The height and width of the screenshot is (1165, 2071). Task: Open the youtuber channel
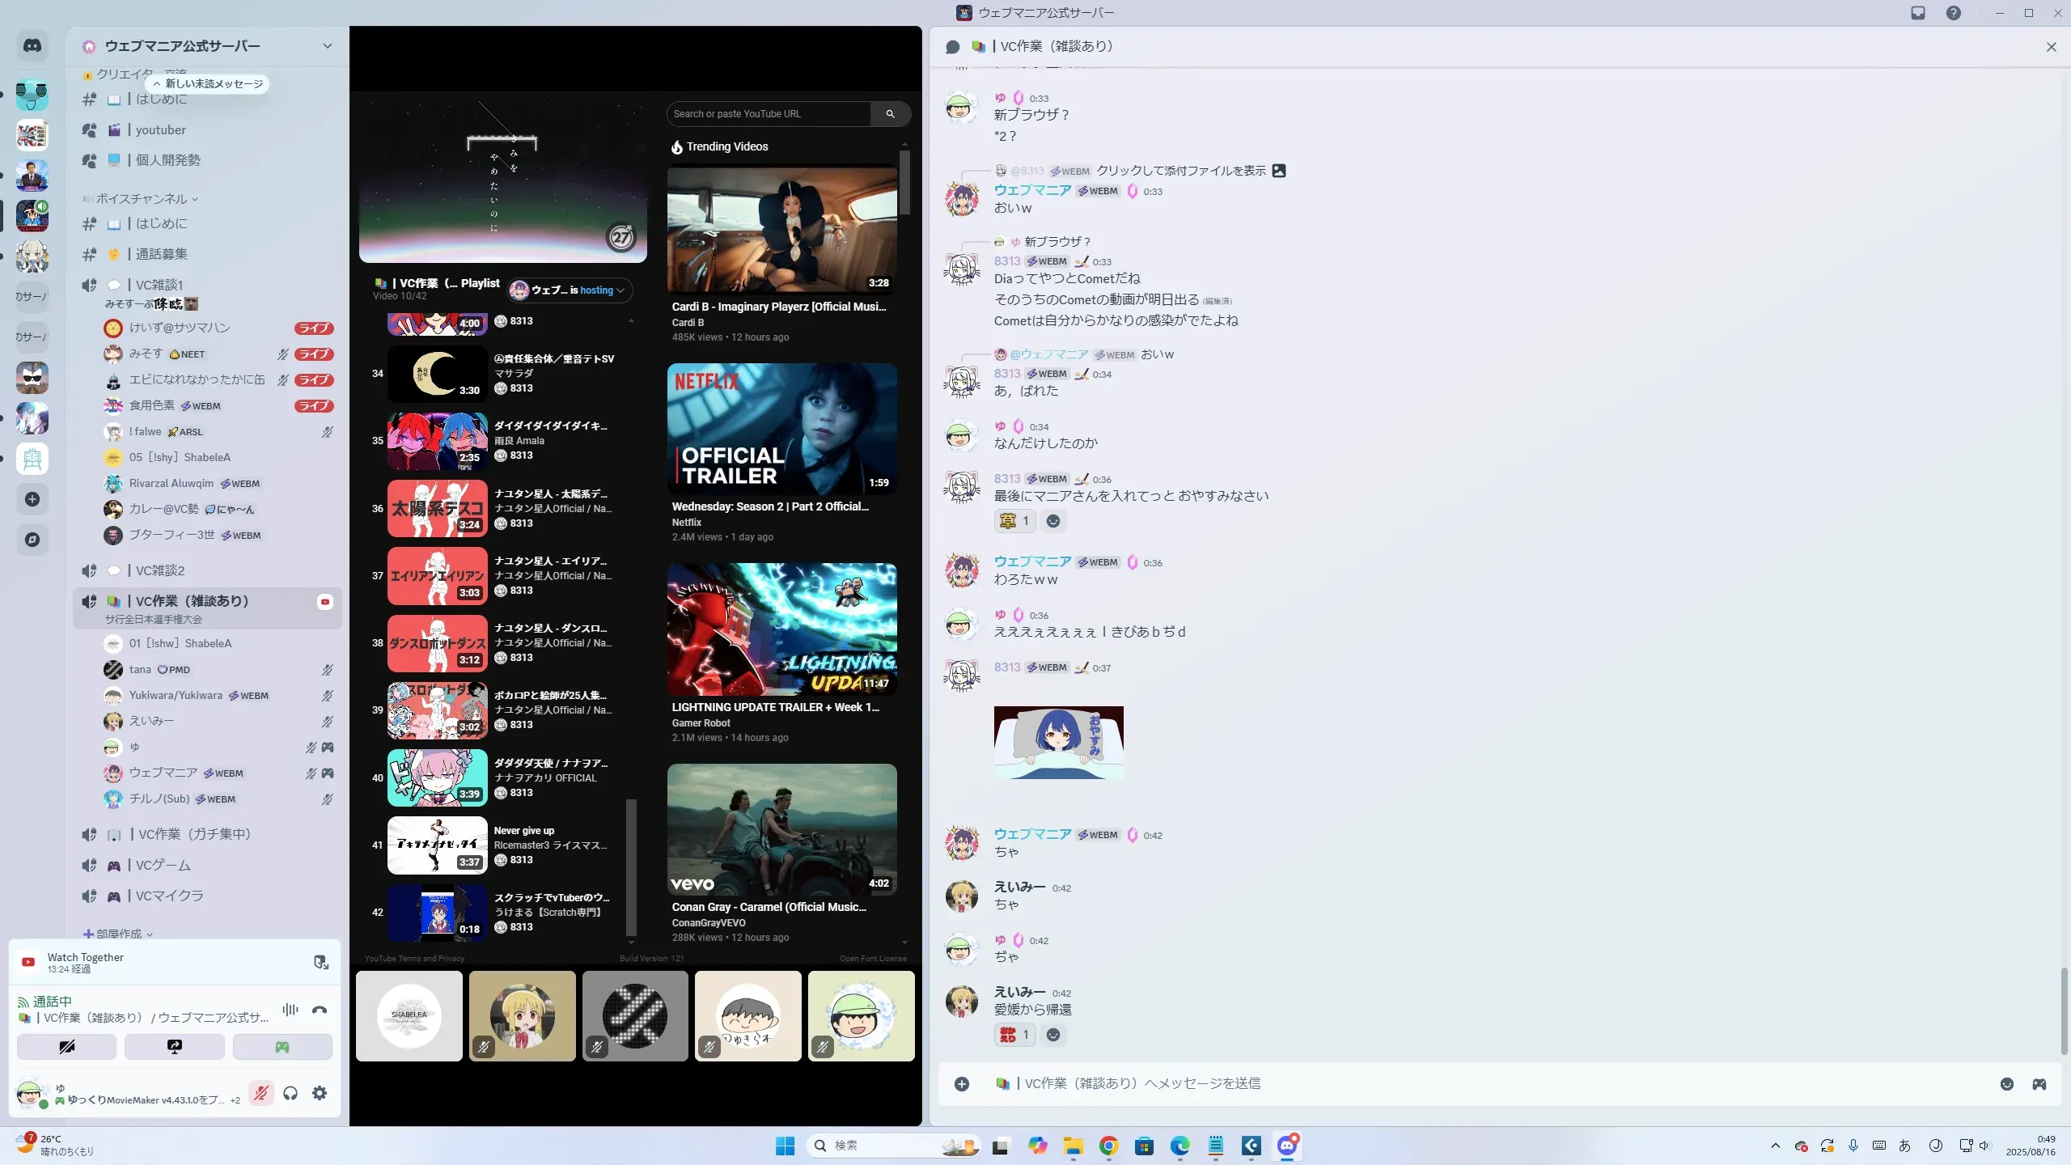[x=160, y=130]
